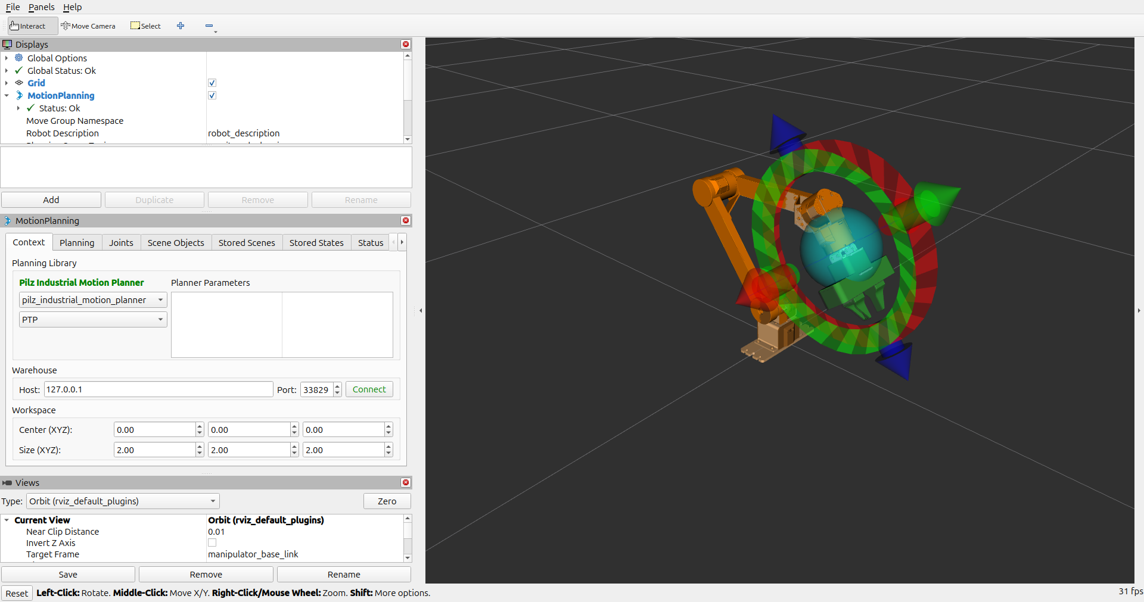Toggle the MotionPlanning display checkbox
Viewport: 1144px width, 602px height.
[212, 95]
